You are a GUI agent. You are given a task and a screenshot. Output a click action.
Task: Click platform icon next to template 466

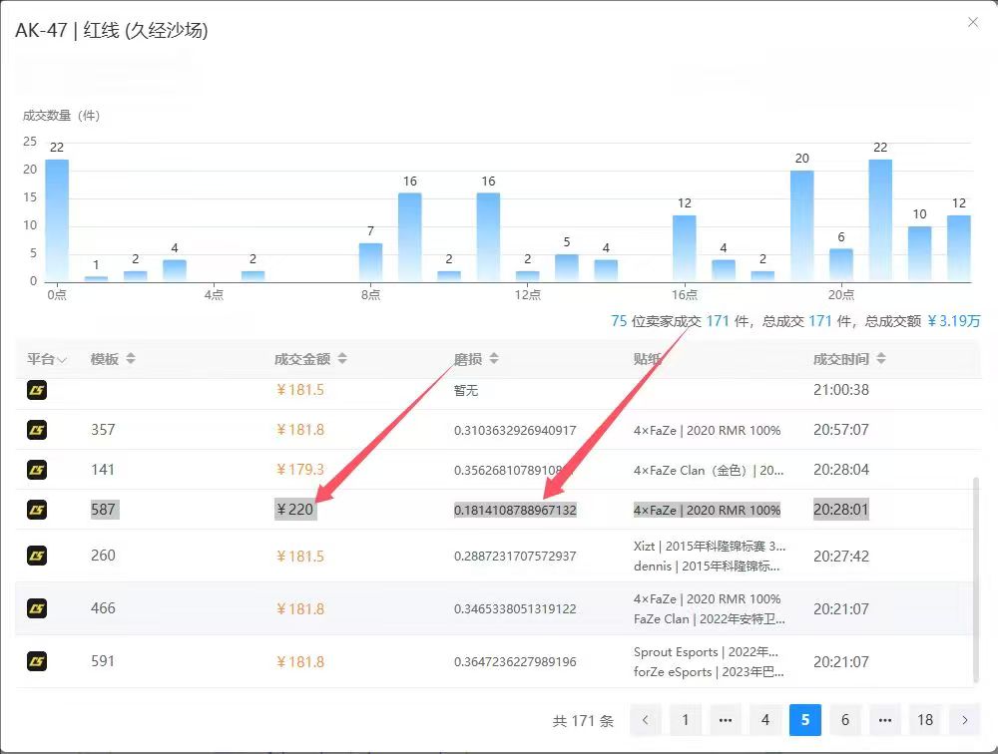point(37,608)
